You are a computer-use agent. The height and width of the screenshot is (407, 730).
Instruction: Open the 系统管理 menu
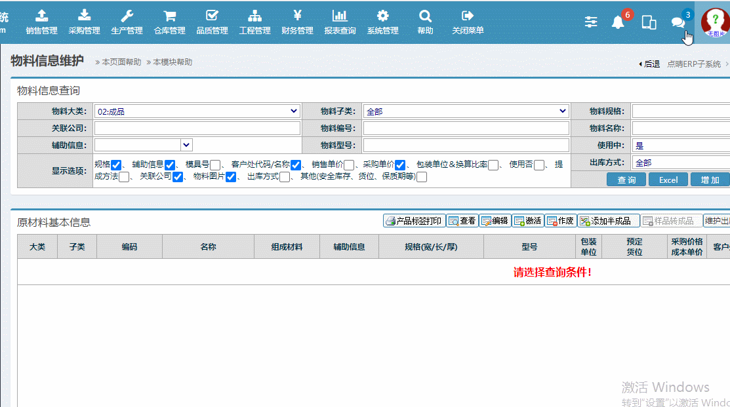pyautogui.click(x=382, y=22)
